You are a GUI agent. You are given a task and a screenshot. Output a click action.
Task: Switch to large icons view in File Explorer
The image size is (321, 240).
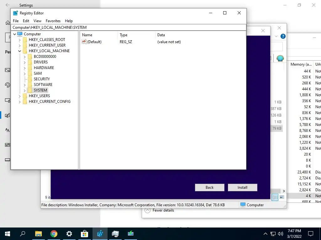pyautogui.click(x=282, y=197)
